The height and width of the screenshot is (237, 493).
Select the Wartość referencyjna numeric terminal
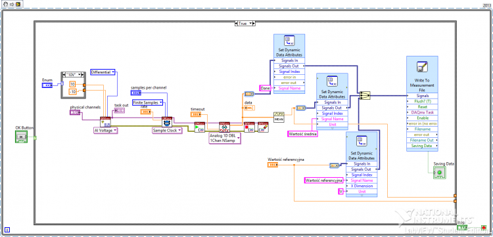pyautogui.click(x=273, y=165)
